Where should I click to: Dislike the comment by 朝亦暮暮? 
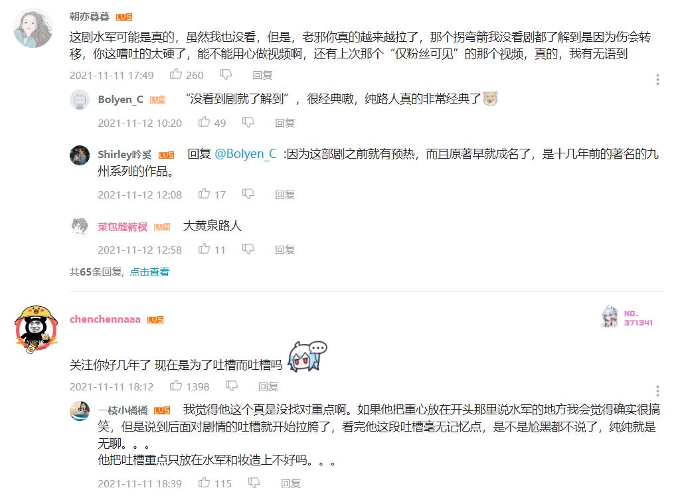226,74
